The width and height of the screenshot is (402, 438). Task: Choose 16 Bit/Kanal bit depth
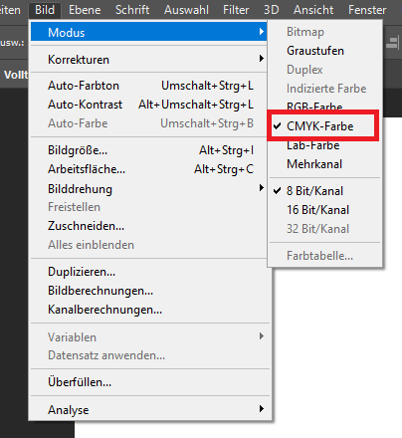click(325, 210)
